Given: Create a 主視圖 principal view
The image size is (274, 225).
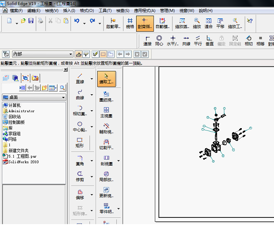Looking at the screenshot, I should coord(106,112).
